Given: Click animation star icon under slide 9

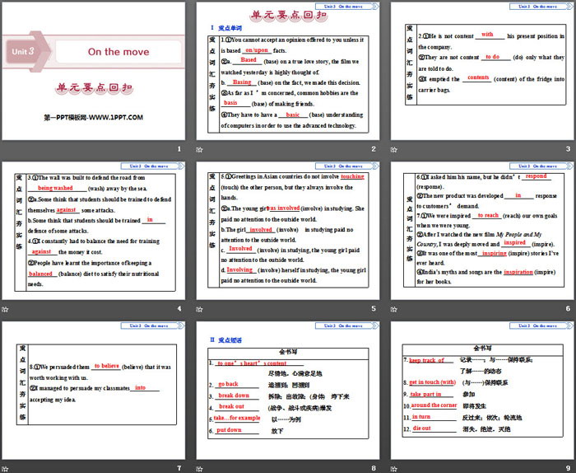Looking at the screenshot, I should tap(394, 469).
